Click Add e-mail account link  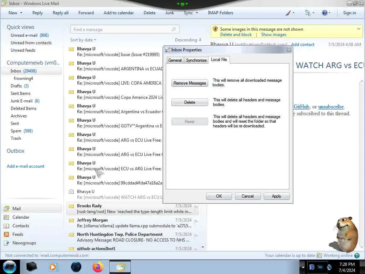pyautogui.click(x=25, y=166)
